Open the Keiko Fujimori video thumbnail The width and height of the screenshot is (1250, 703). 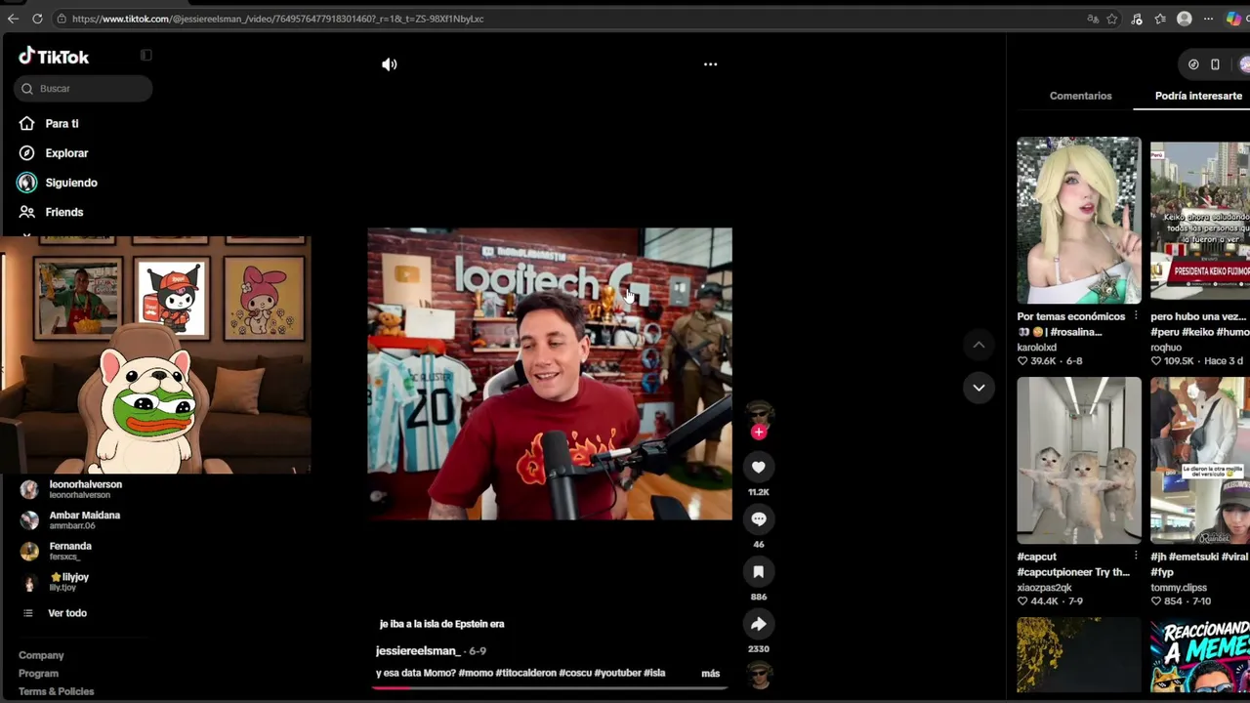click(x=1200, y=221)
